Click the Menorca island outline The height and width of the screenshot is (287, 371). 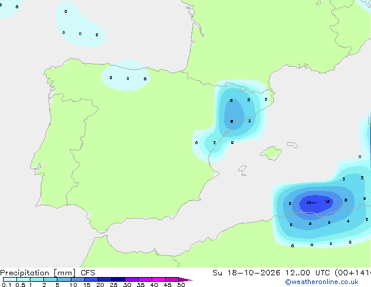(292, 145)
